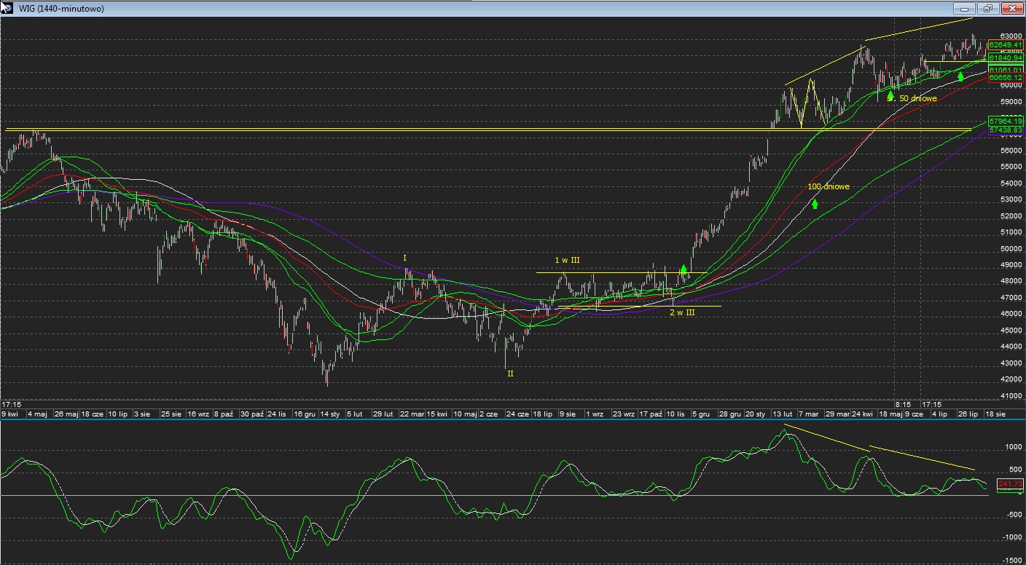
Task: Click the '20 sty' date on time axis
Action: coord(755,414)
